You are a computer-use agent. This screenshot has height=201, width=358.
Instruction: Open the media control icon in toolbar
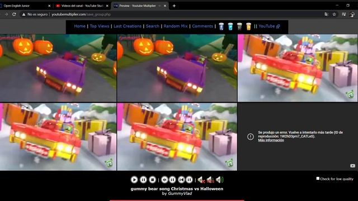[343, 15]
